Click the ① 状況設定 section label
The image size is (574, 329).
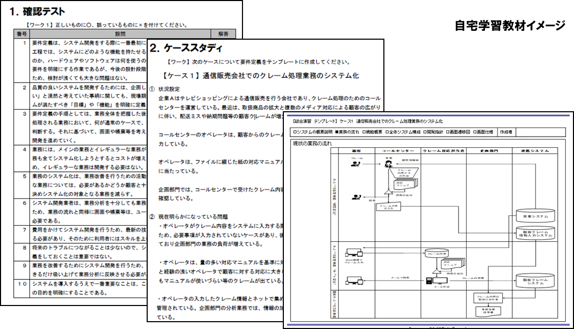[165, 89]
